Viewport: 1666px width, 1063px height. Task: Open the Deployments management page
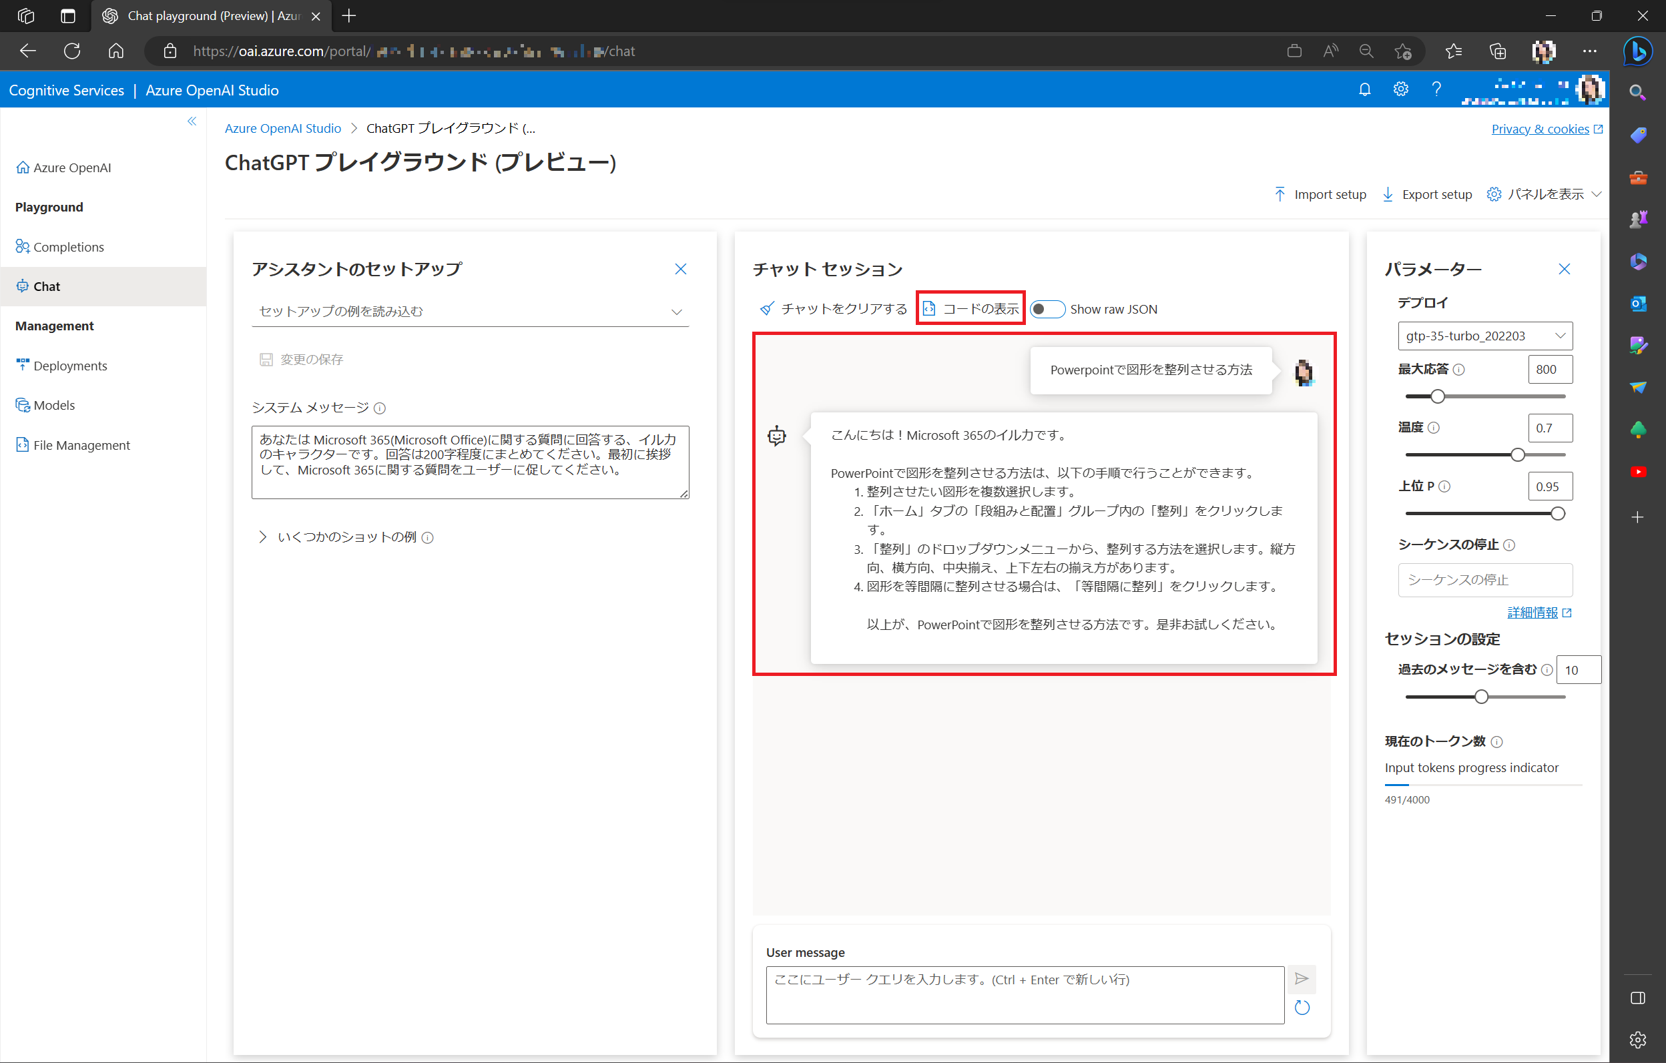point(70,365)
